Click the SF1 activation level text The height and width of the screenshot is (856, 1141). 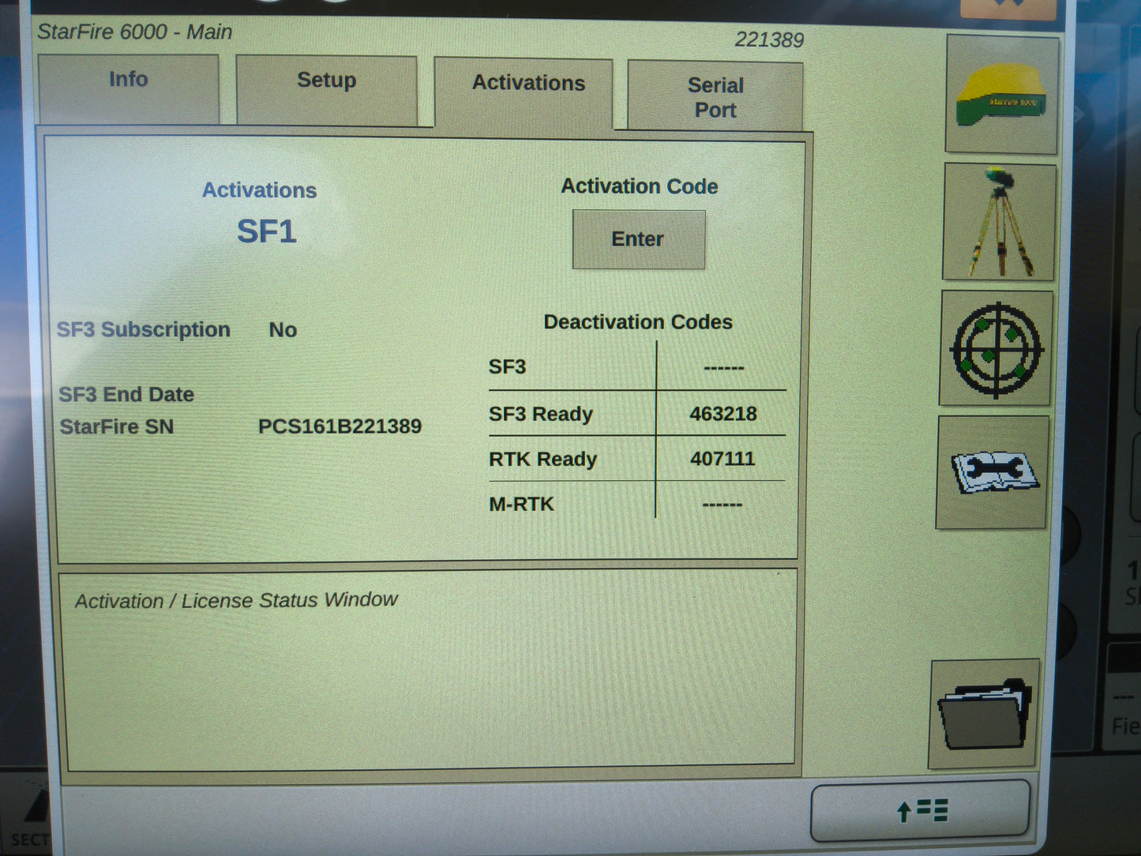(267, 231)
